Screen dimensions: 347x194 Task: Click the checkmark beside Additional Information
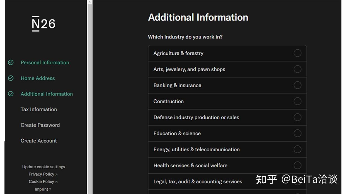[10, 94]
